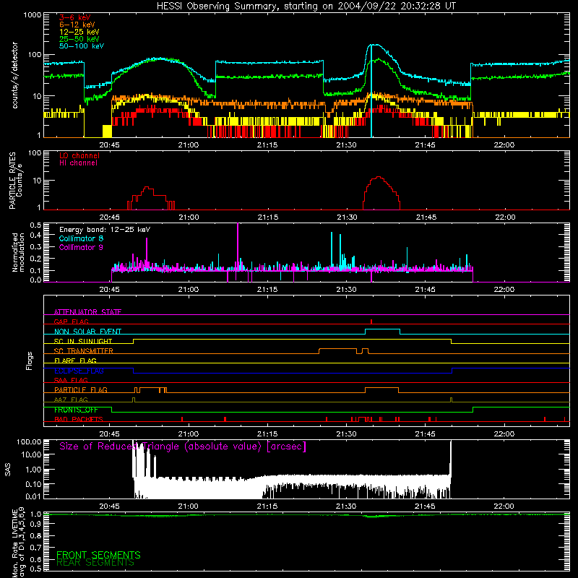Click the Energy band: 12-25 keV label
Viewport: 578px width, 578px height.
click(x=105, y=230)
